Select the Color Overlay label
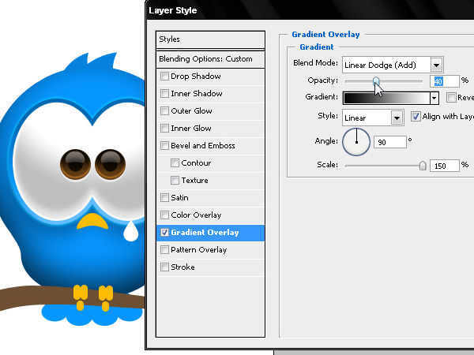This screenshot has height=355, width=474. pyautogui.click(x=196, y=215)
